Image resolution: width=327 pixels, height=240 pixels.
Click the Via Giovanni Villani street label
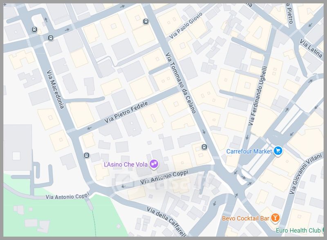click(305, 174)
